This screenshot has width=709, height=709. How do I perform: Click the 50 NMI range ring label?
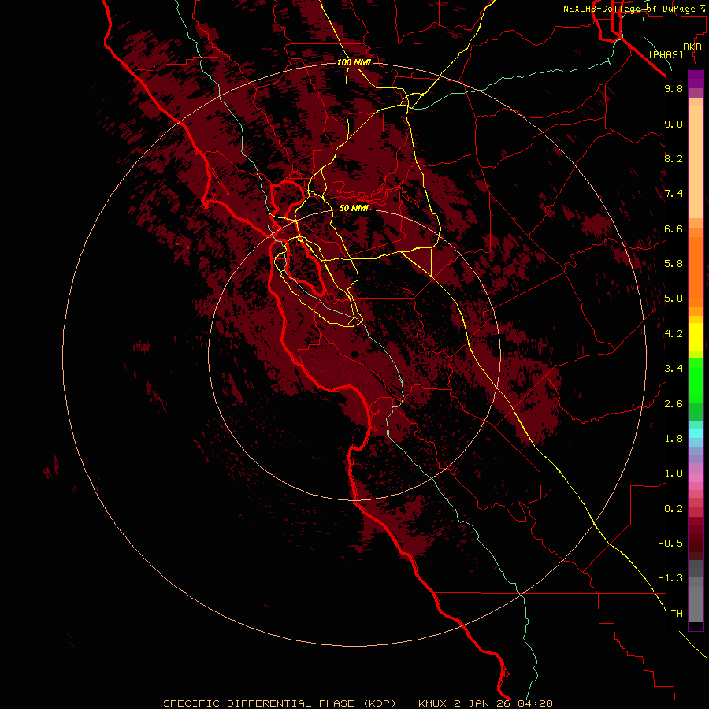tap(354, 208)
